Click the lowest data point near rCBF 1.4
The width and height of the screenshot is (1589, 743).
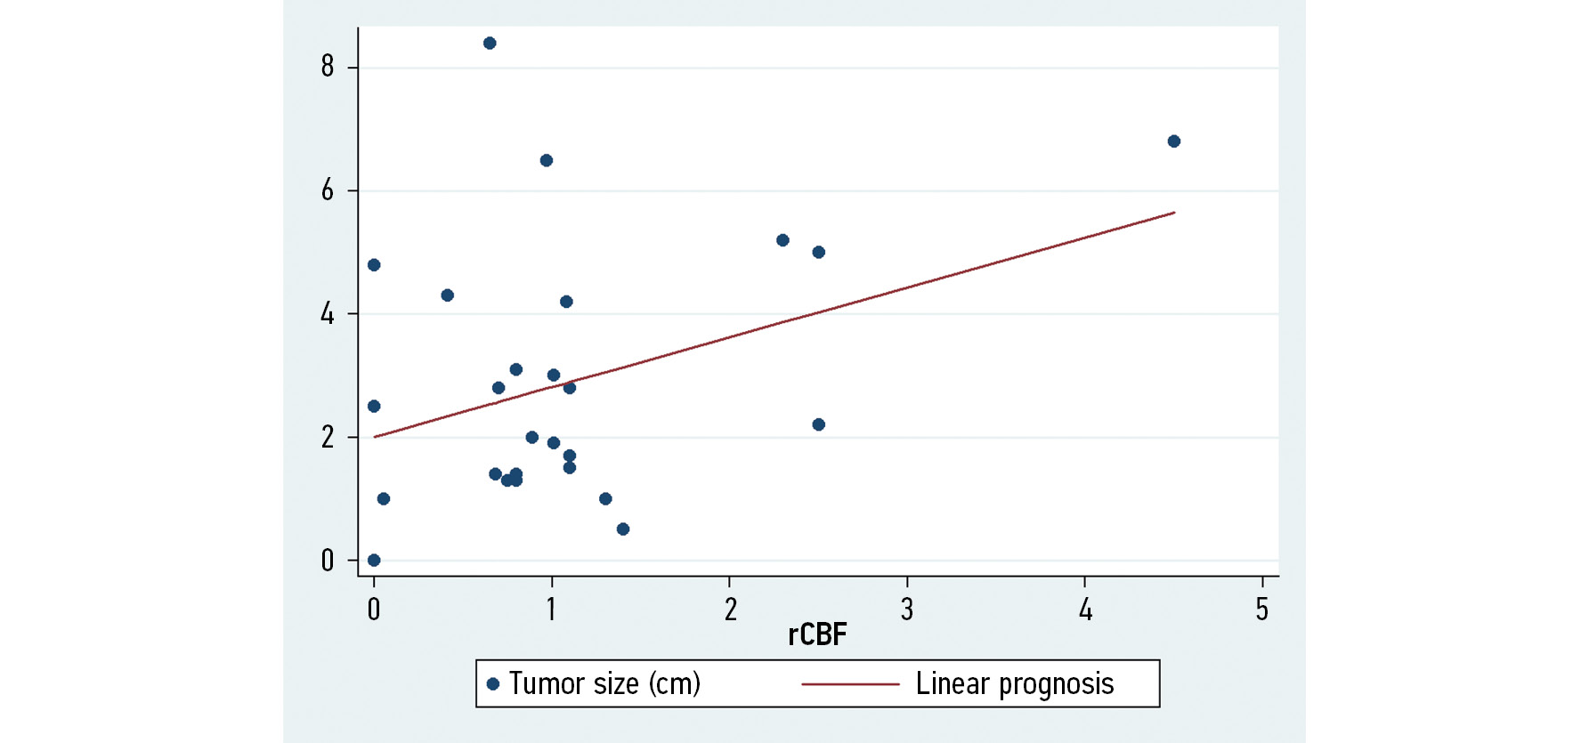[x=623, y=529]
